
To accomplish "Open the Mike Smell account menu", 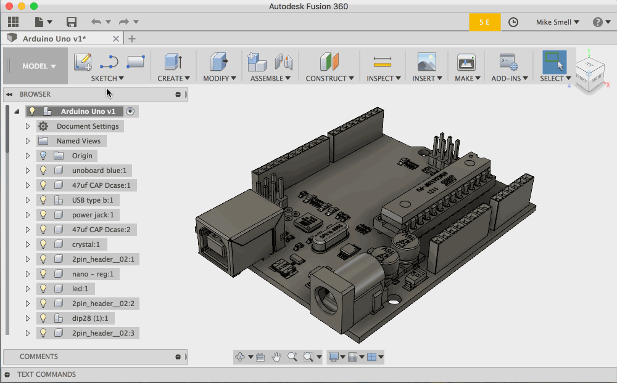I will tap(557, 22).
